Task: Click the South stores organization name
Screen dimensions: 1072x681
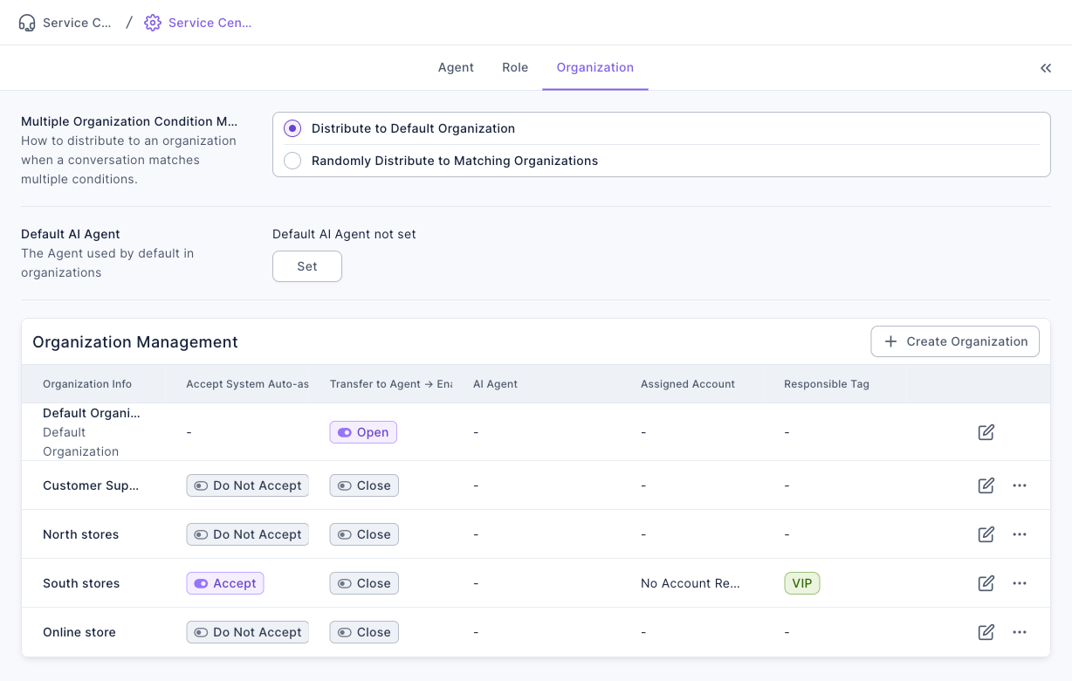Action: click(81, 583)
